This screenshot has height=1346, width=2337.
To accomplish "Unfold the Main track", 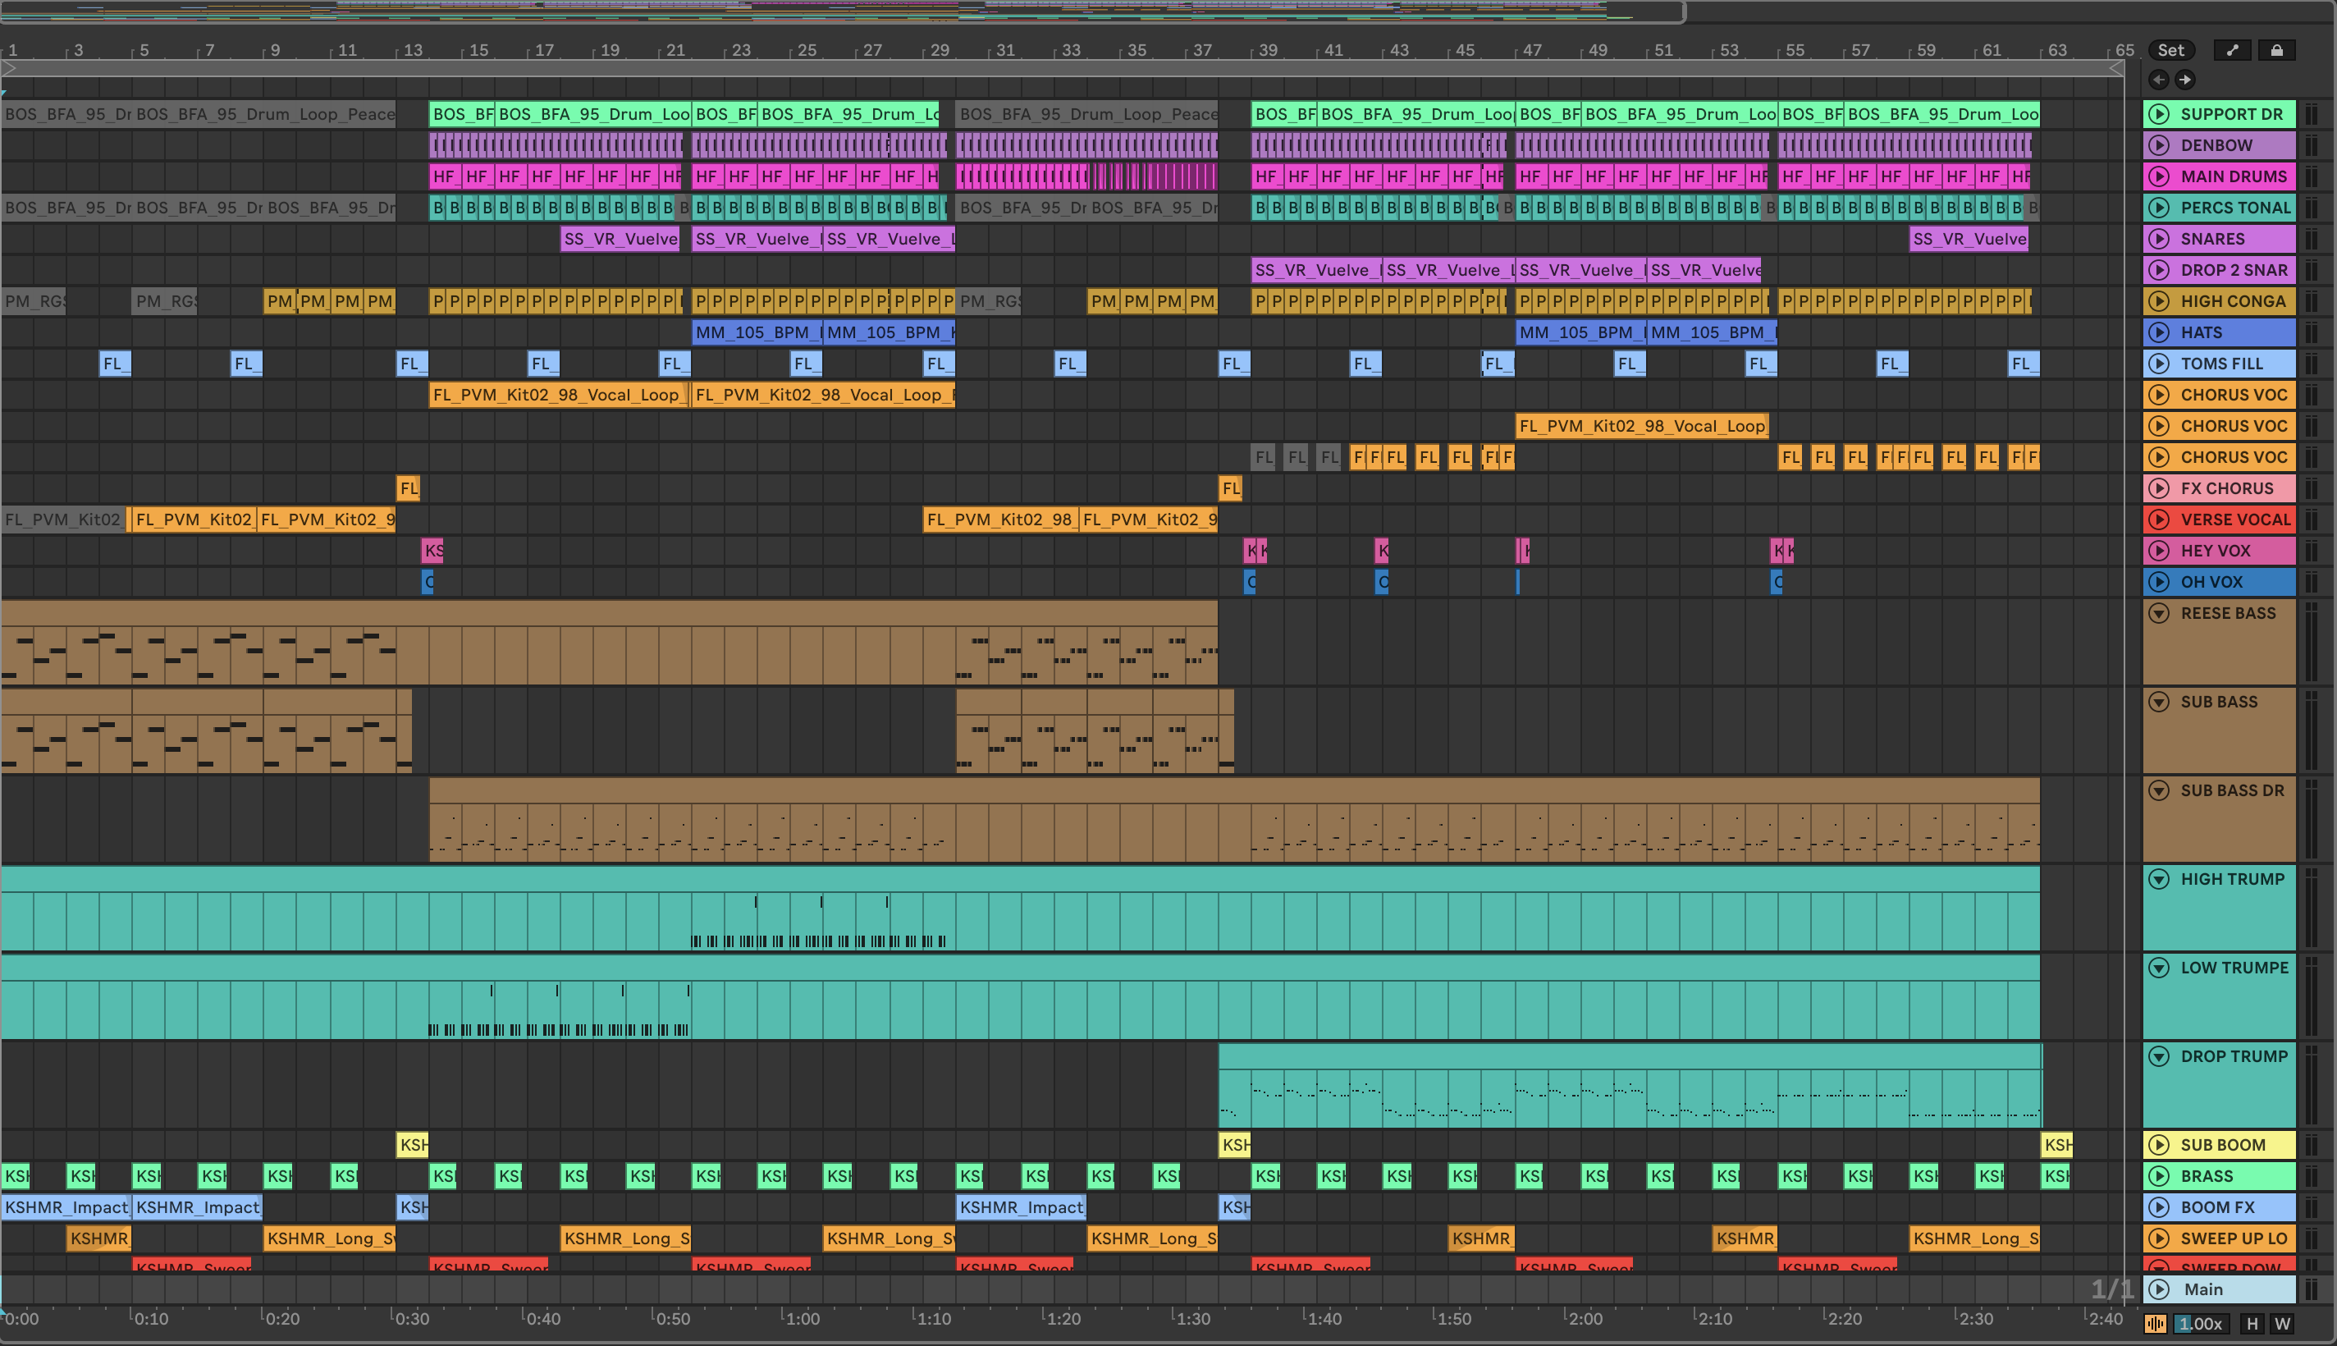I will (2160, 1289).
